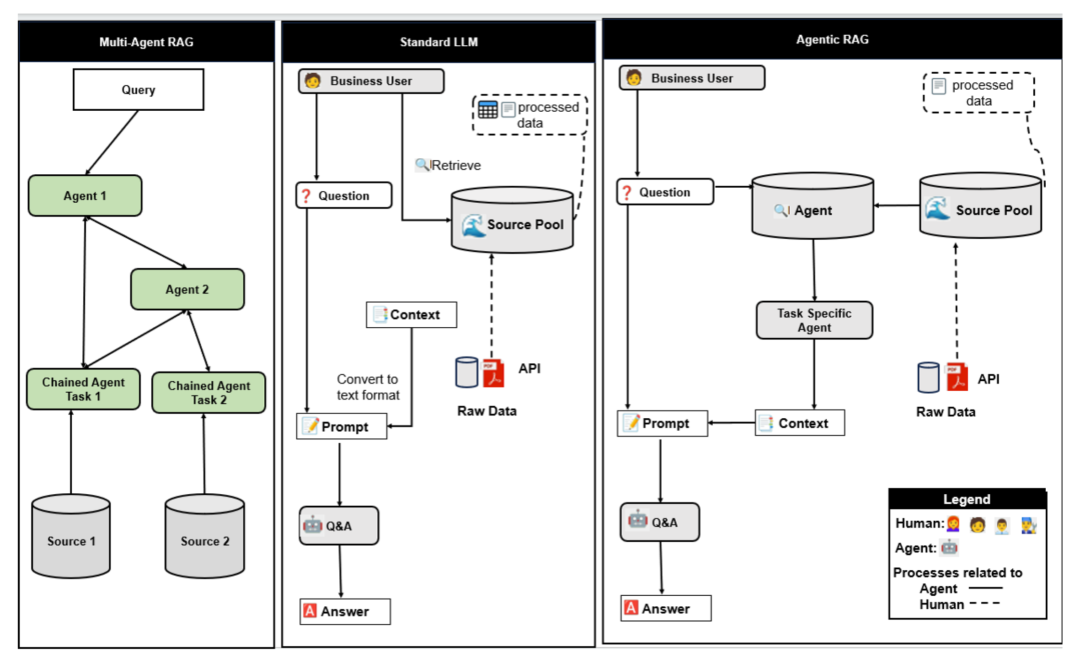
Task: Click the robot icon in Agentic RAG Q&A
Action: coord(637,520)
